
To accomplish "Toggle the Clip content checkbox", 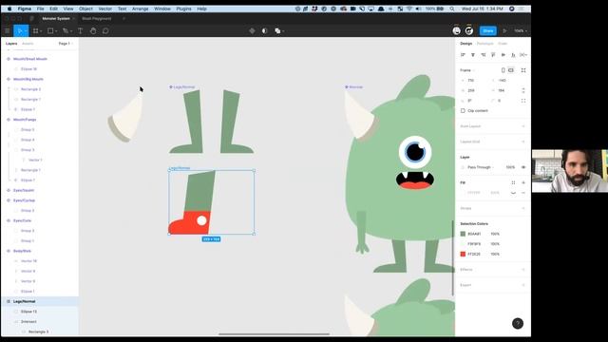I will (x=463, y=111).
